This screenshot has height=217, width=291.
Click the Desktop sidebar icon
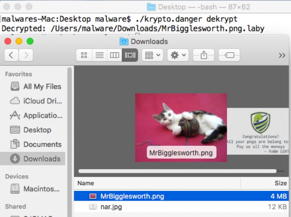[15, 130]
